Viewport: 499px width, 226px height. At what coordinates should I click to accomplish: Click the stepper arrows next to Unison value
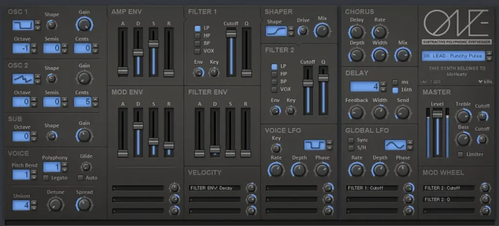coord(34,205)
